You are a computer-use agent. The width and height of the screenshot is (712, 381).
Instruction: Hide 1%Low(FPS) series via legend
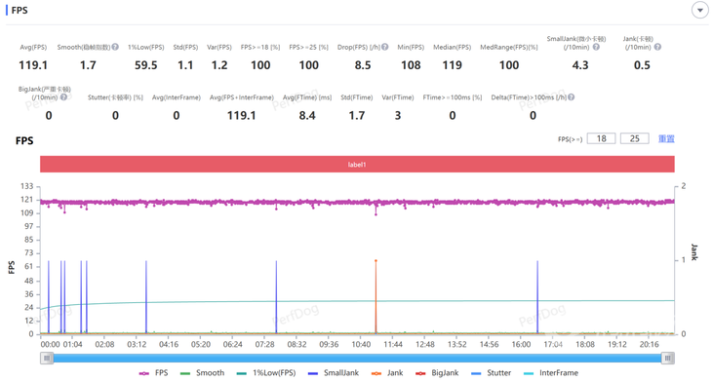[266, 373]
